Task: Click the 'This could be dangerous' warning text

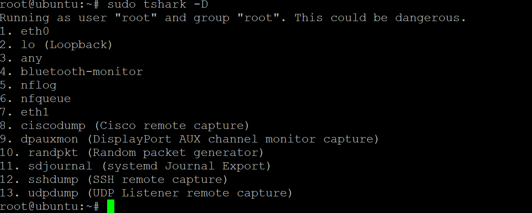Action: (380, 18)
